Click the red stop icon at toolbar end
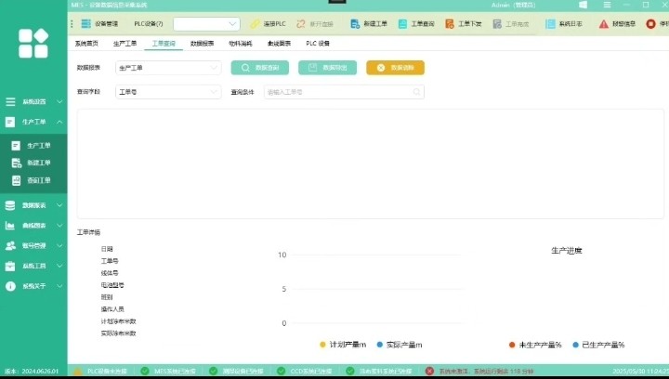Viewport: 669px width, 379px height. coord(650,24)
